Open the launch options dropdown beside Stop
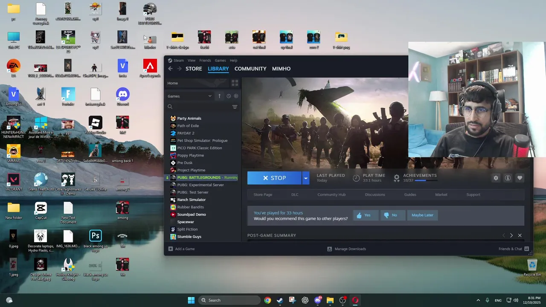 305,178
